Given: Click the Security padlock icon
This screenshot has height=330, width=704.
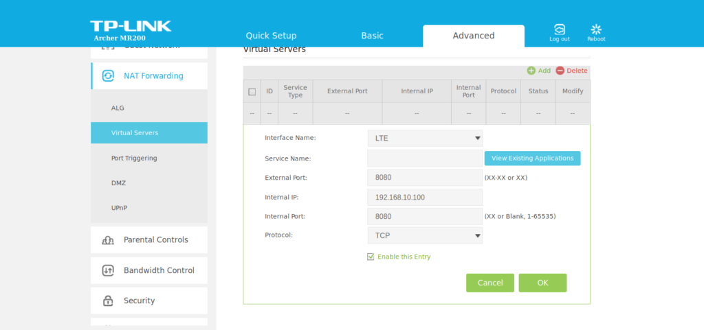Looking at the screenshot, I should (108, 300).
